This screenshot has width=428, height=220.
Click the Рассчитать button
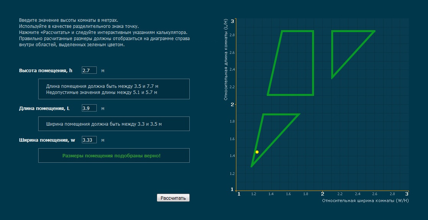pyautogui.click(x=173, y=198)
